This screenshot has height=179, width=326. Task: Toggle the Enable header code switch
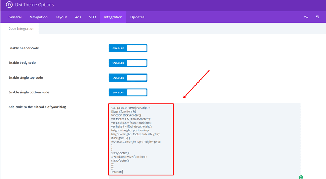tap(128, 48)
